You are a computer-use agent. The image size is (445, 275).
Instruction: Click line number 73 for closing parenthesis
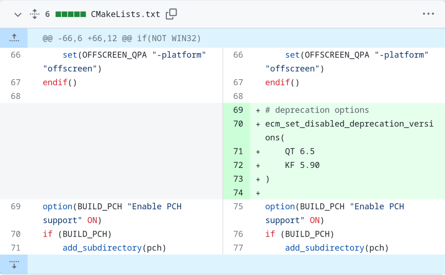238,179
